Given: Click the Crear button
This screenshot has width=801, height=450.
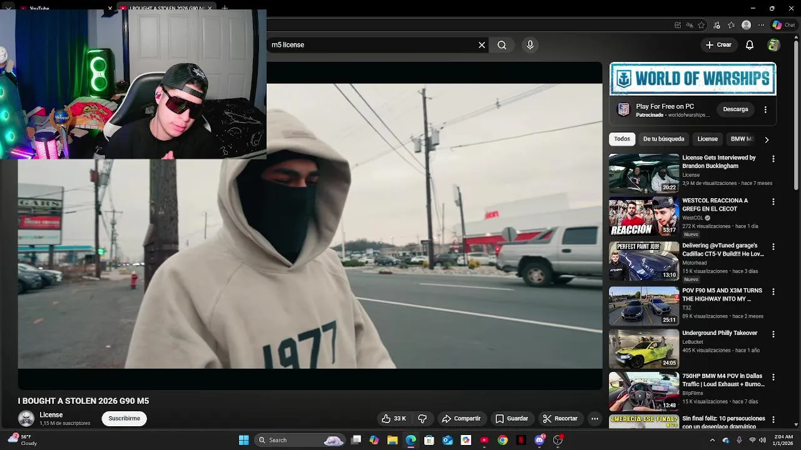Looking at the screenshot, I should click(718, 45).
